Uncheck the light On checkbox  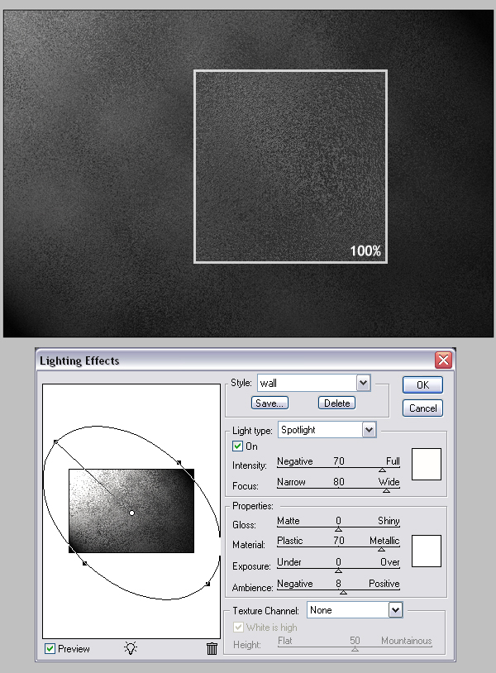click(x=237, y=446)
